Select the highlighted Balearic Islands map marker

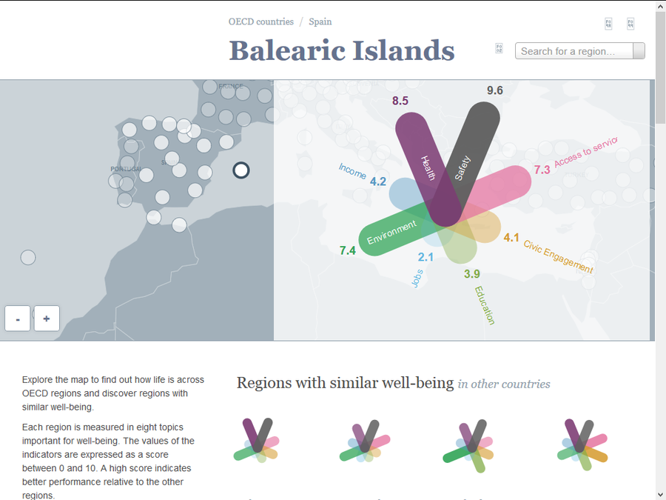pos(240,170)
